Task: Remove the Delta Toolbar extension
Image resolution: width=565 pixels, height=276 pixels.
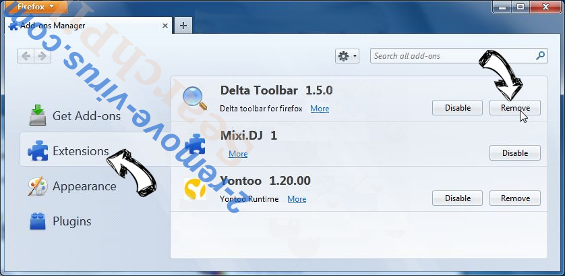Action: pos(515,108)
